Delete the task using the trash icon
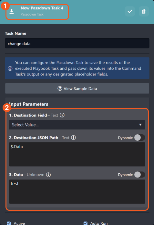This screenshot has width=154, height=225. [x=144, y=11]
